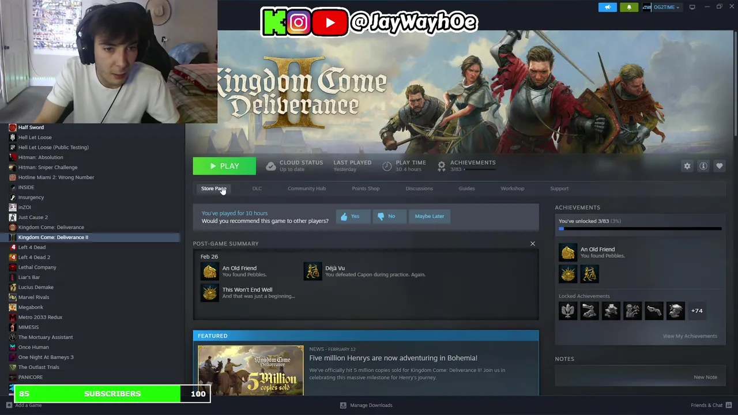Screen dimensions: 738x415
Task: Open the Achievements icon in the game header
Action: point(442,166)
